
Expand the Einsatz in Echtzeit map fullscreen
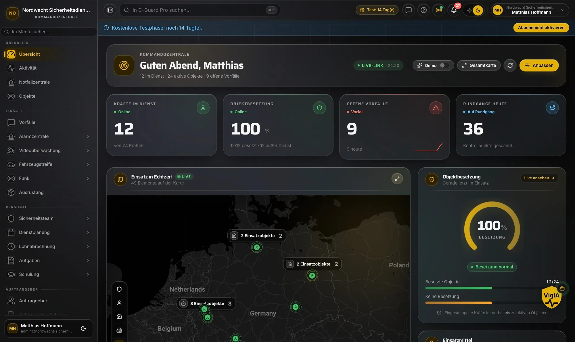pos(397,179)
